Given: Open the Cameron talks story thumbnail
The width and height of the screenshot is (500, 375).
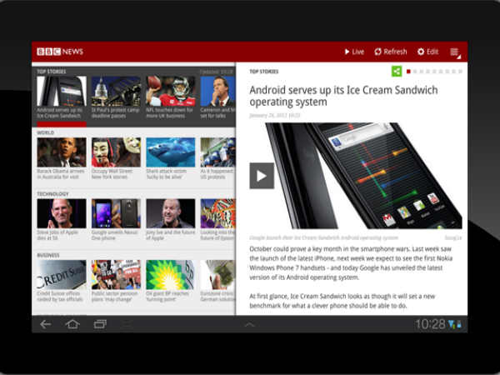Looking at the screenshot, I should click(x=217, y=91).
